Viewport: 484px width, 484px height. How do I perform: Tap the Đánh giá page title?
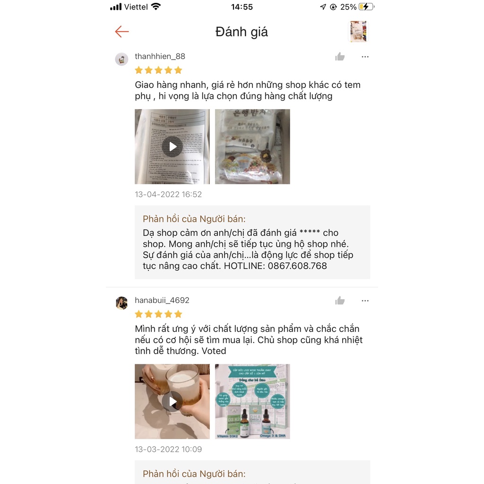pos(242,32)
